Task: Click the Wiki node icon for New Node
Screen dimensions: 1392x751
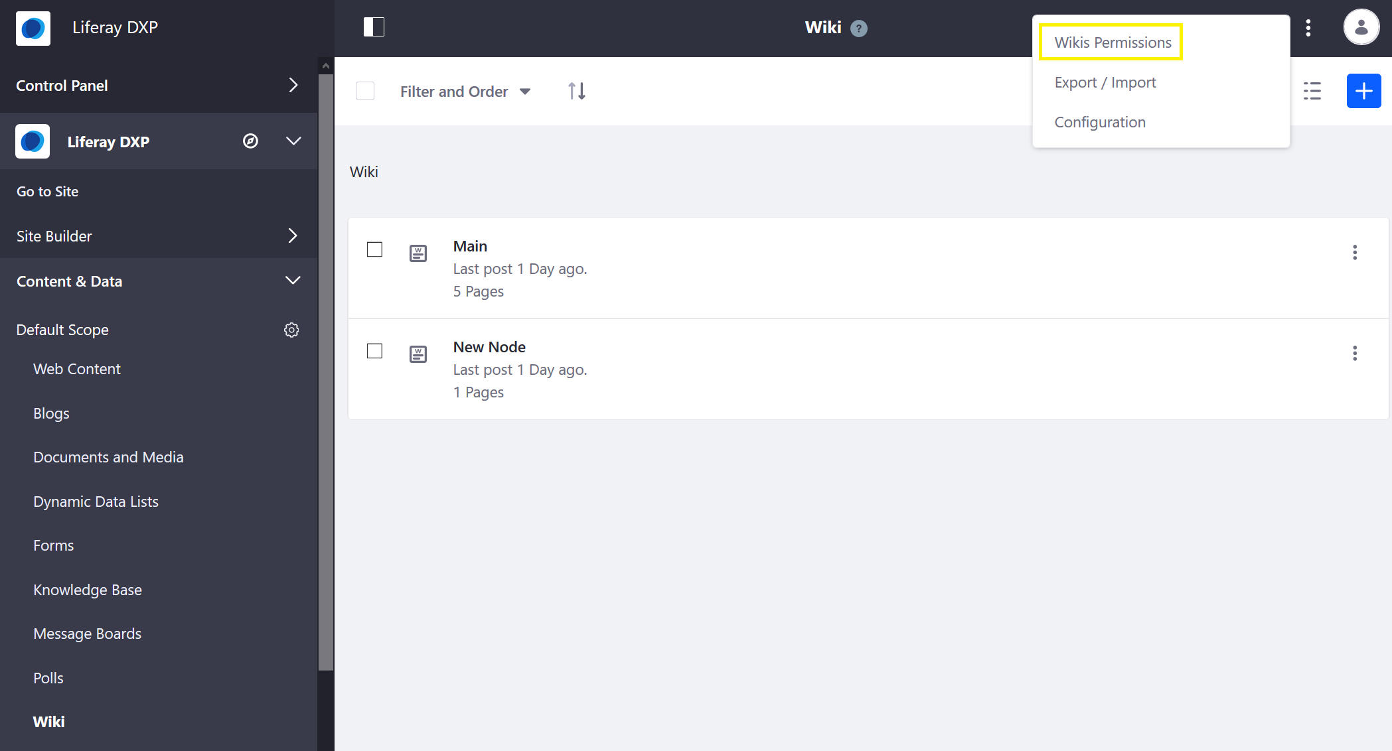Action: point(418,354)
